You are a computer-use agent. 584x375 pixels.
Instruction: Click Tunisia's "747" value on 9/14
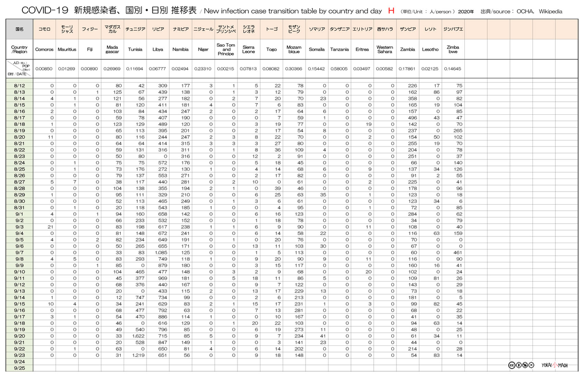click(140, 298)
